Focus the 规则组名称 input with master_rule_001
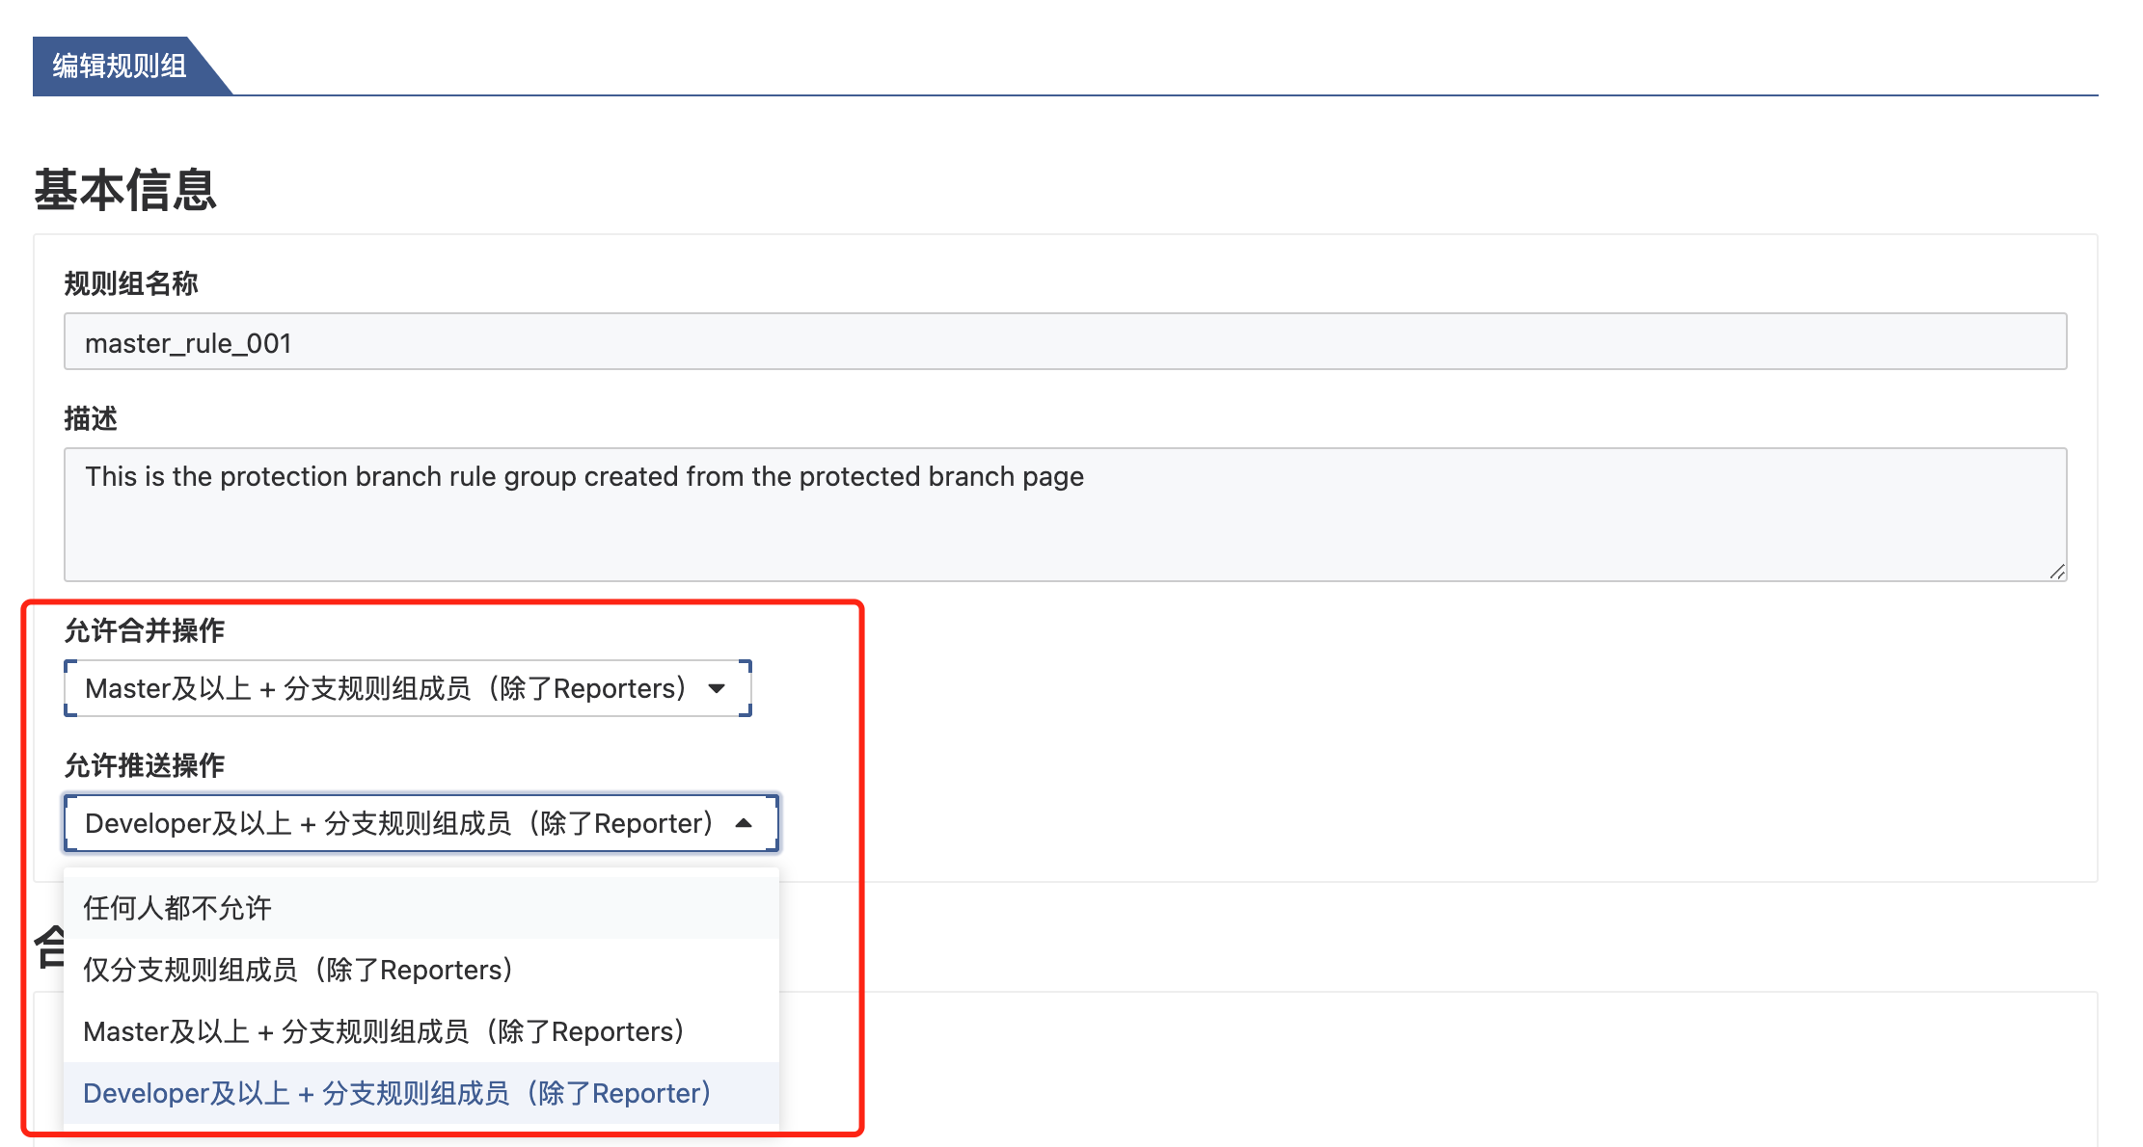 [1065, 342]
